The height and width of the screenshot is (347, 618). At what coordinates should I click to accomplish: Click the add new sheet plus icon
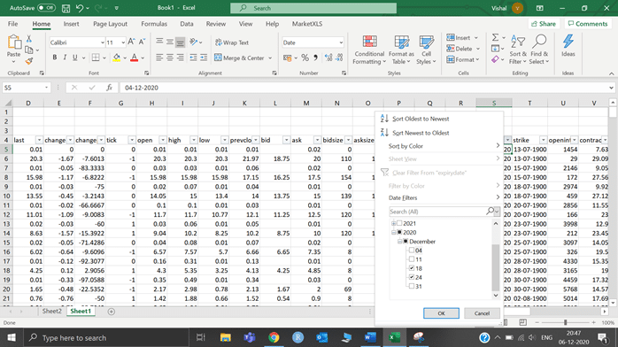(x=112, y=312)
